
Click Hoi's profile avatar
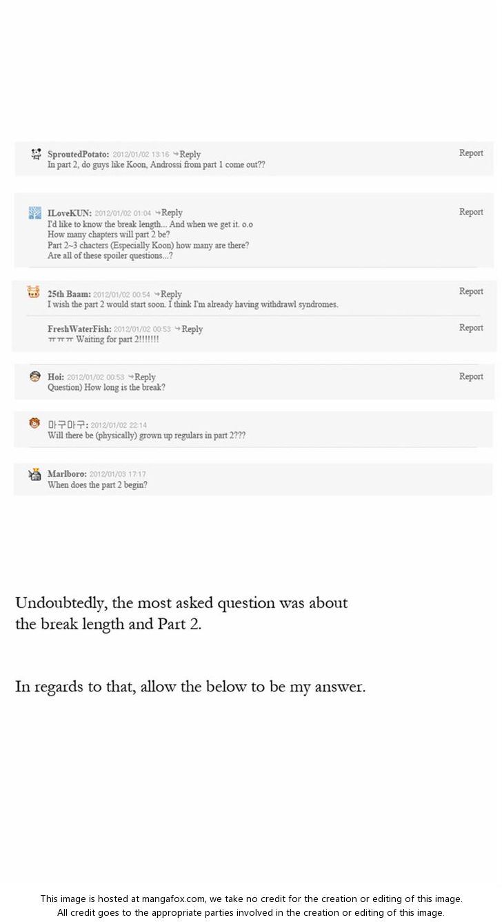click(35, 376)
